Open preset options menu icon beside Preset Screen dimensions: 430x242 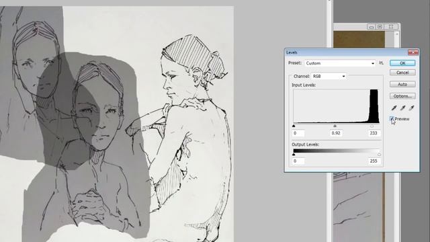point(381,63)
